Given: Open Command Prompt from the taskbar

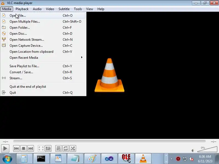Looking at the screenshot, I should [x=41, y=159].
